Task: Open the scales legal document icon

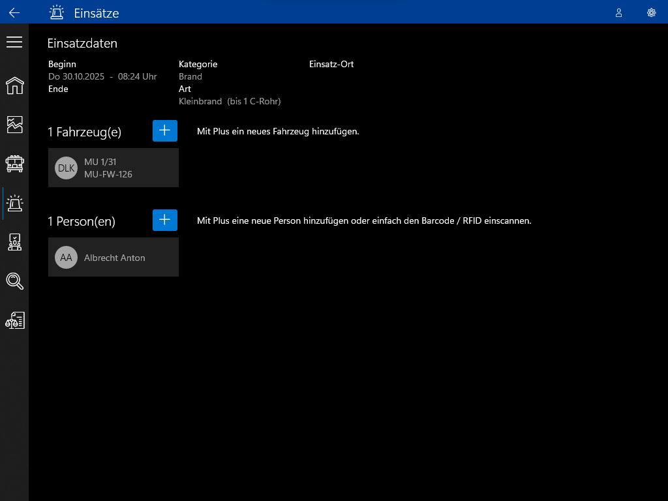Action: (x=14, y=320)
